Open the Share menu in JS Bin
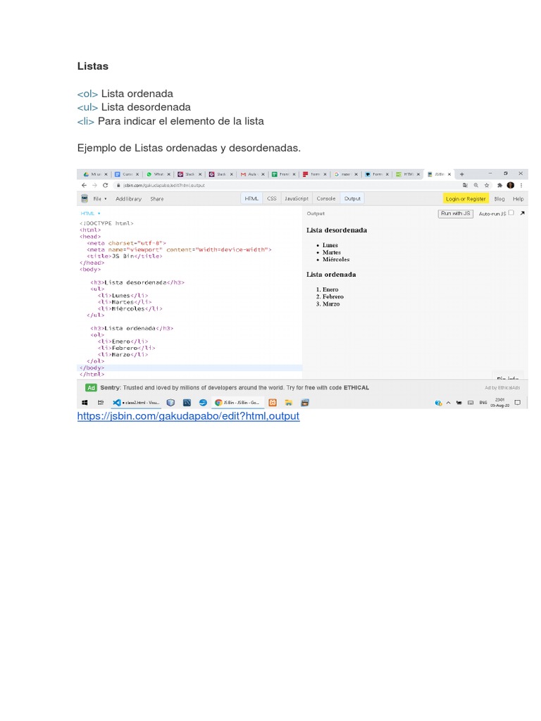This screenshot has height=721, width=541. click(157, 199)
